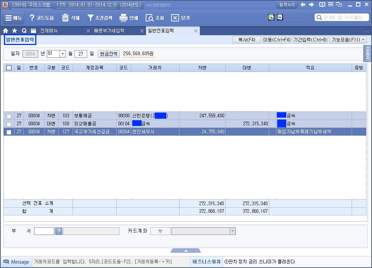Check the 국고부가세선급금 row checkbox
The height and width of the screenshot is (268, 372).
pyautogui.click(x=9, y=132)
